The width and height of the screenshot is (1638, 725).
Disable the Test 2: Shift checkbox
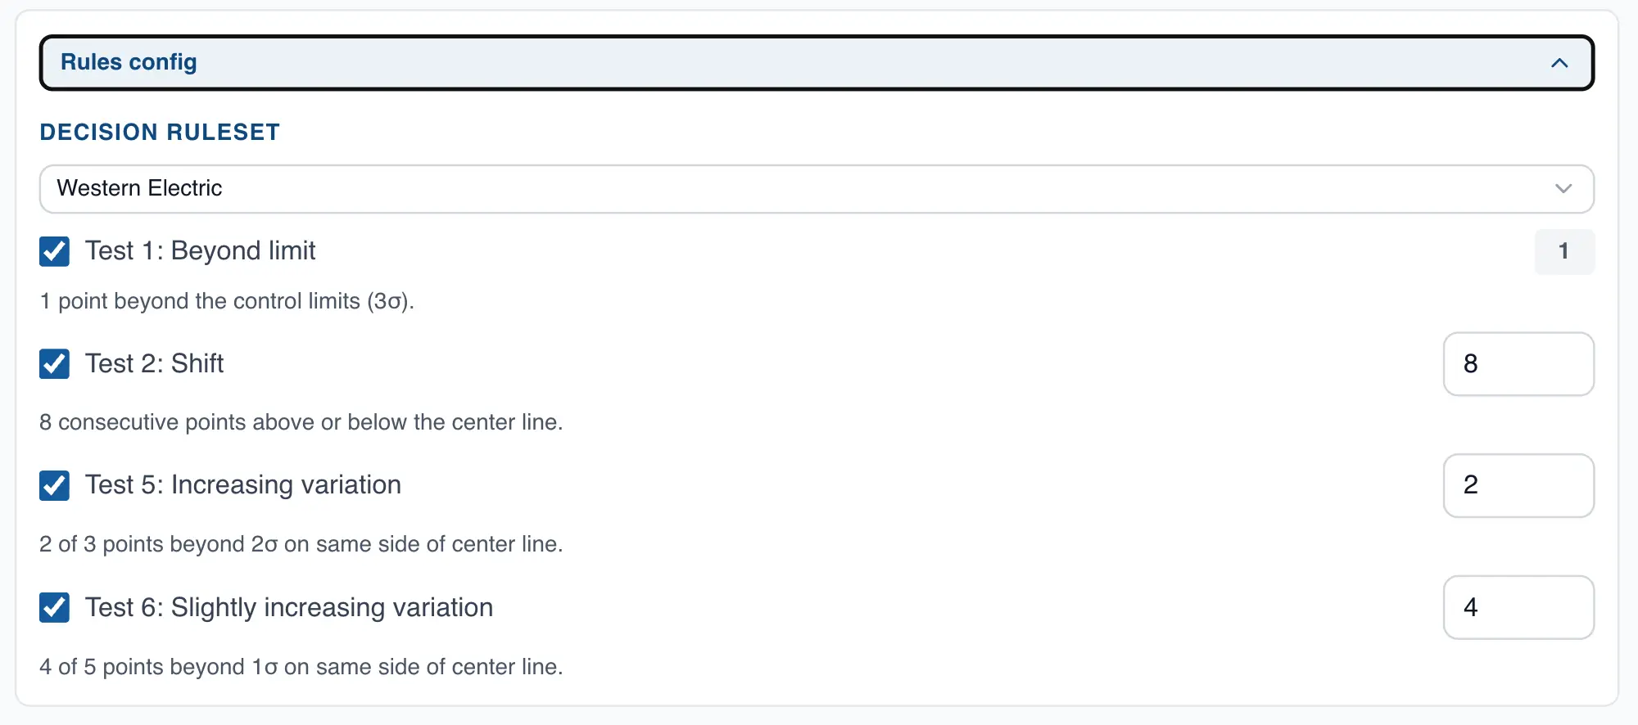coord(55,363)
